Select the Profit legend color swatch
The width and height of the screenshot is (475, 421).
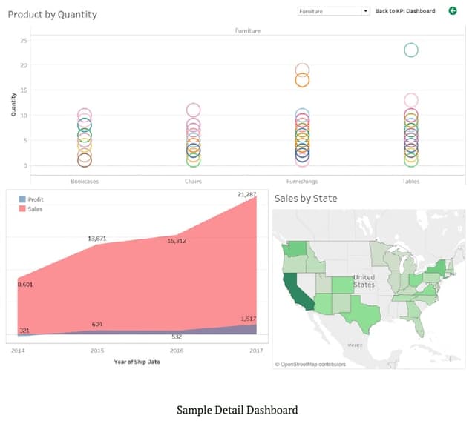[x=22, y=200]
